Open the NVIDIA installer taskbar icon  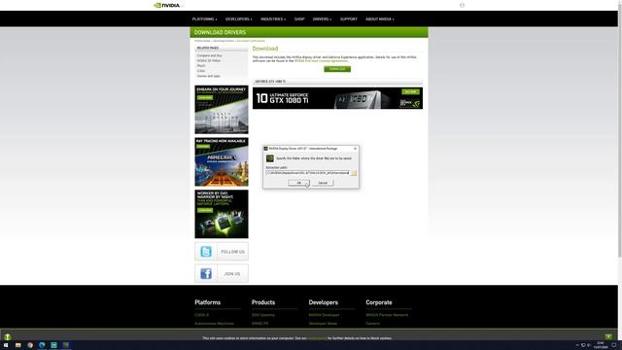[66, 345]
